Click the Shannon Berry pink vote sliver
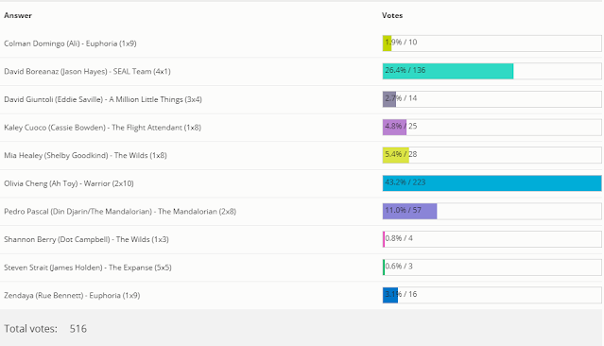The image size is (604, 346). point(384,239)
